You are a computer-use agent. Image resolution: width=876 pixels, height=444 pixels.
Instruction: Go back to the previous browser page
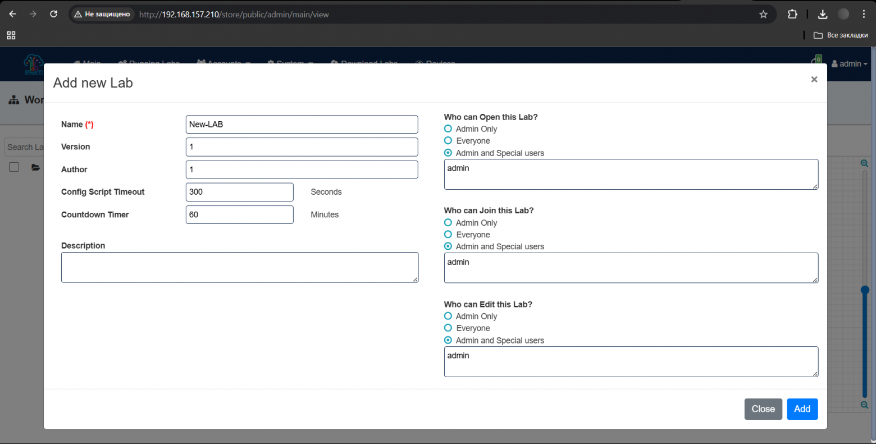click(12, 14)
